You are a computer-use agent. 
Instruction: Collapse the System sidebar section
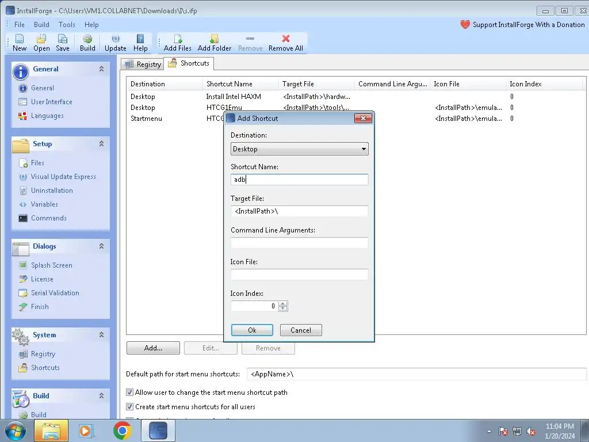[x=101, y=334]
